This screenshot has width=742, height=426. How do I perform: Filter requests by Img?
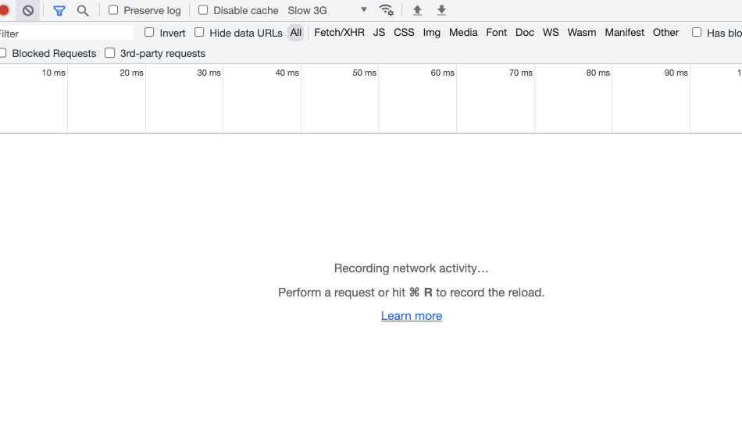(432, 33)
